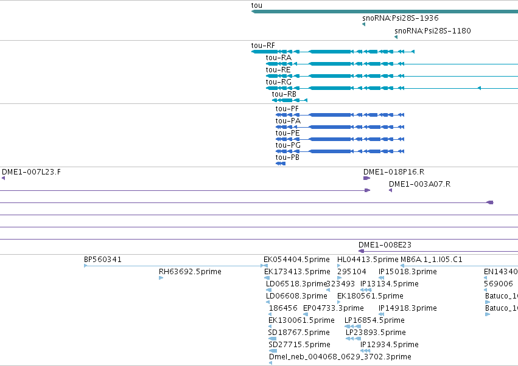Image resolution: width=518 pixels, height=366 pixels.
Task: Click the IP14918.3prime EST label
Action: point(408,308)
